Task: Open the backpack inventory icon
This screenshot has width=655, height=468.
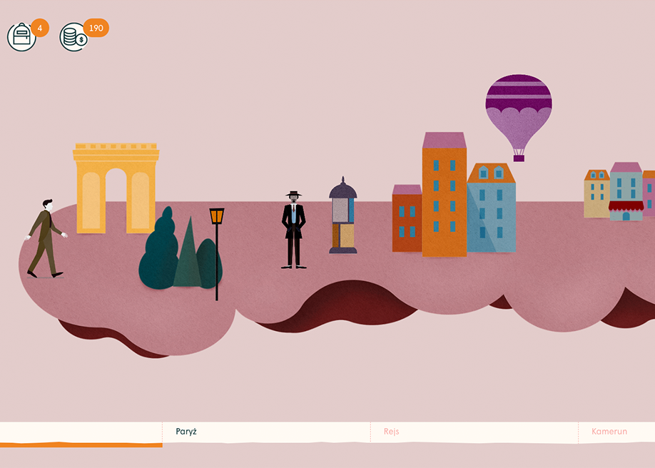Action: click(21, 37)
